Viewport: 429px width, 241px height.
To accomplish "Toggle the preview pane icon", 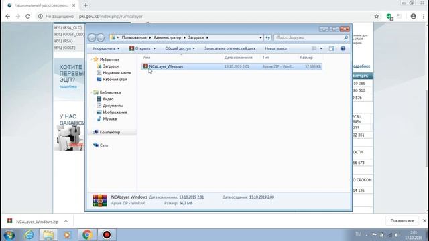I will click(332, 48).
